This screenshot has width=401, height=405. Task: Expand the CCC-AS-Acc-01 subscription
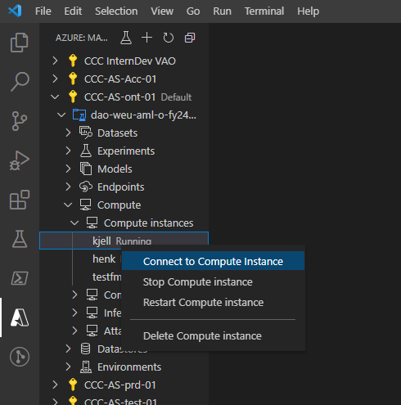55,79
